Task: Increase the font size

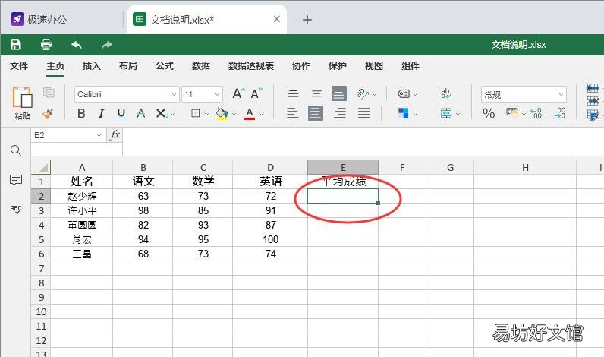Action: click(239, 93)
